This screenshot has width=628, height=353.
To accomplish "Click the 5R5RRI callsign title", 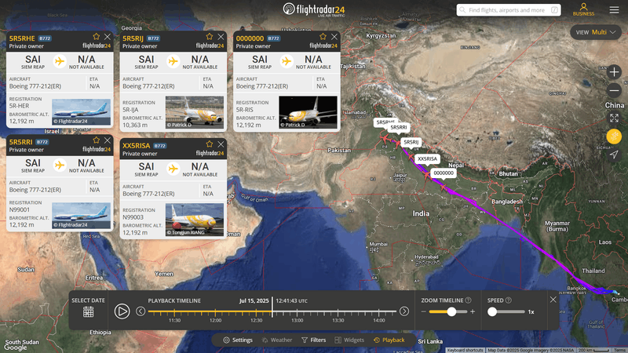I will pyautogui.click(x=21, y=142).
